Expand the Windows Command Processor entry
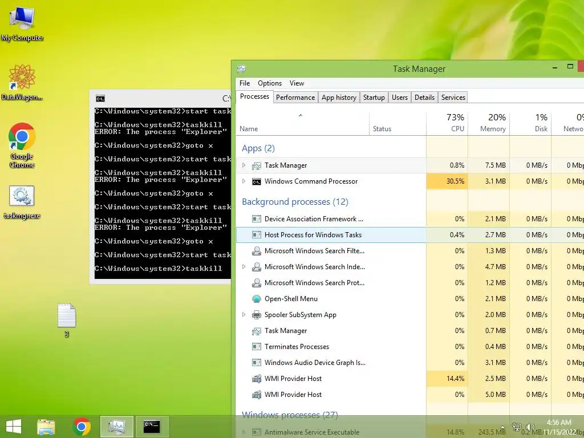This screenshot has height=438, width=584. 244,181
